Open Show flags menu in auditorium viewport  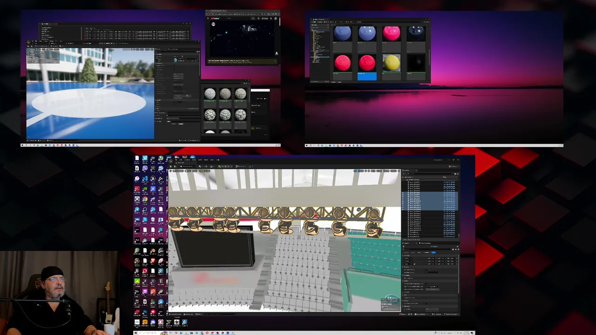[195, 171]
